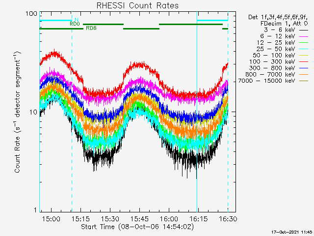Screen dimensions: 314x236
Task: Click the yellow line swatch for 50-100 keV
Action: (x=304, y=56)
